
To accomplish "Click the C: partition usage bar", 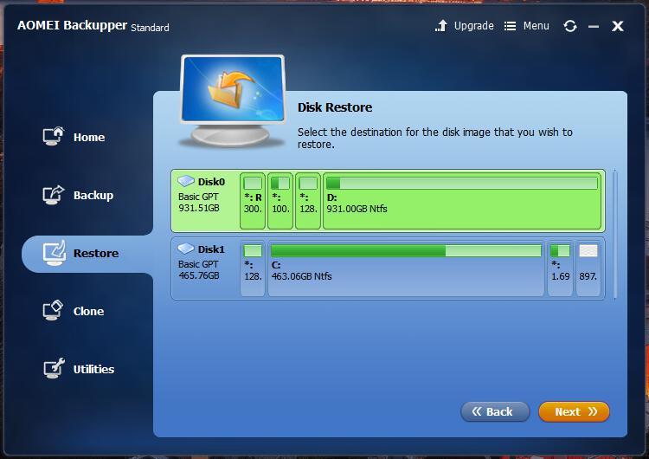I will [x=406, y=250].
